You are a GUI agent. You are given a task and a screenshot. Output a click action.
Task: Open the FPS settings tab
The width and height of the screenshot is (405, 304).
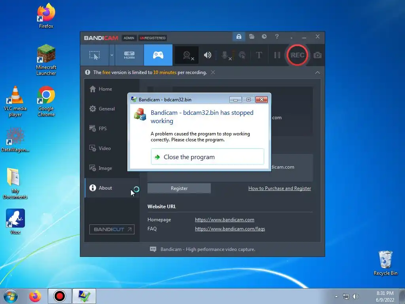[112, 129]
